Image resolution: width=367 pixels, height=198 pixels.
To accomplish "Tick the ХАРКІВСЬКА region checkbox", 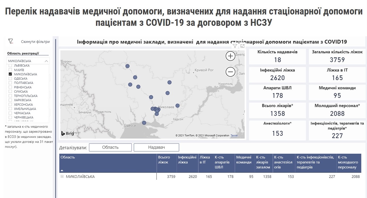I will (10, 100).
